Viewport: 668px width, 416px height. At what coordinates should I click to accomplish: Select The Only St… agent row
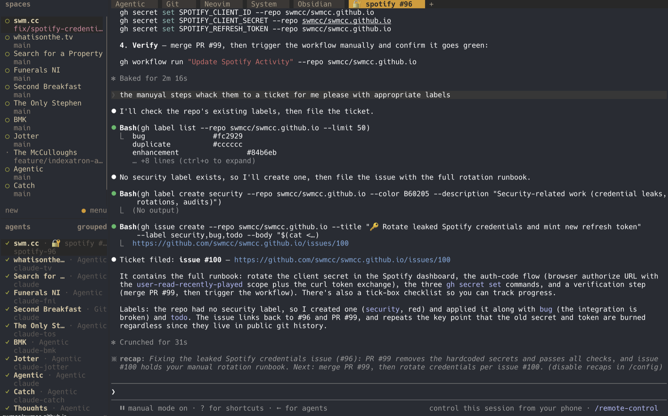click(54, 330)
